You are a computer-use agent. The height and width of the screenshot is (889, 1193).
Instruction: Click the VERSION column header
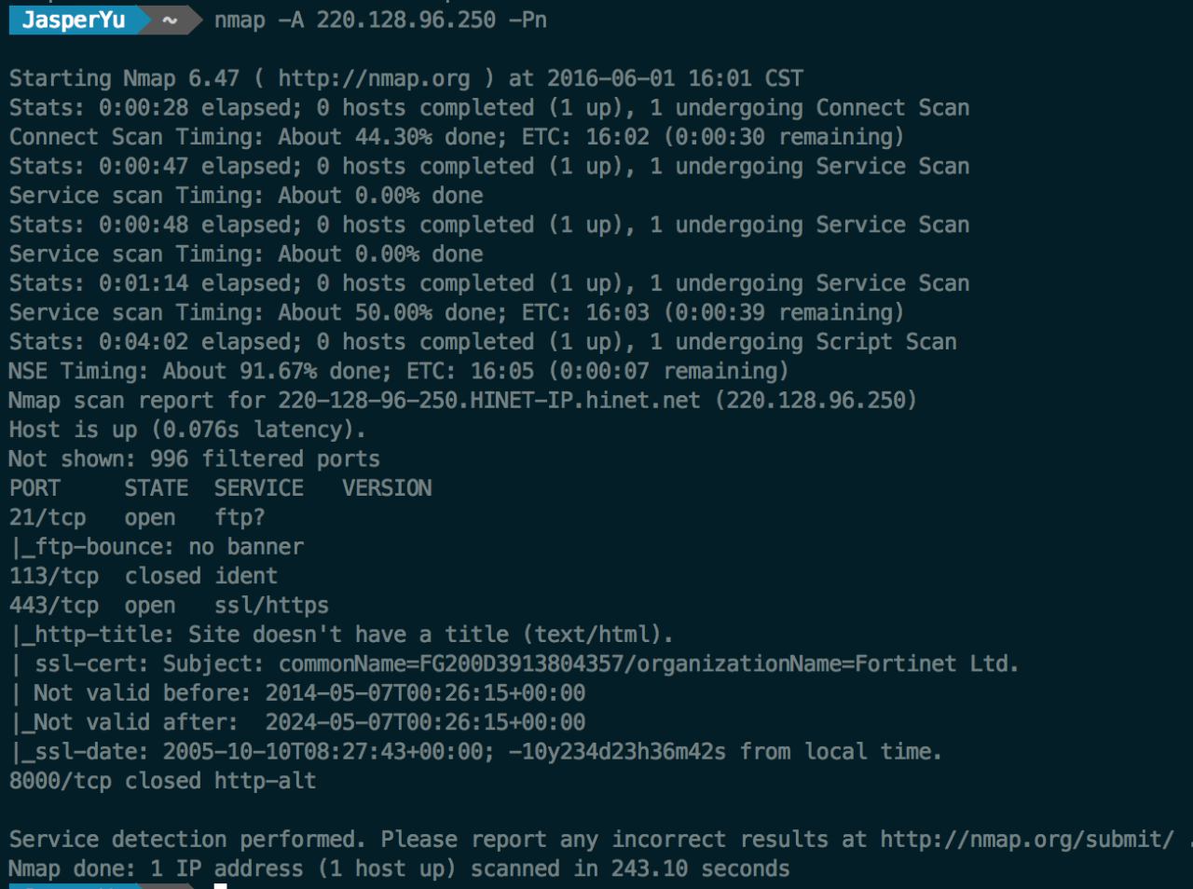387,488
